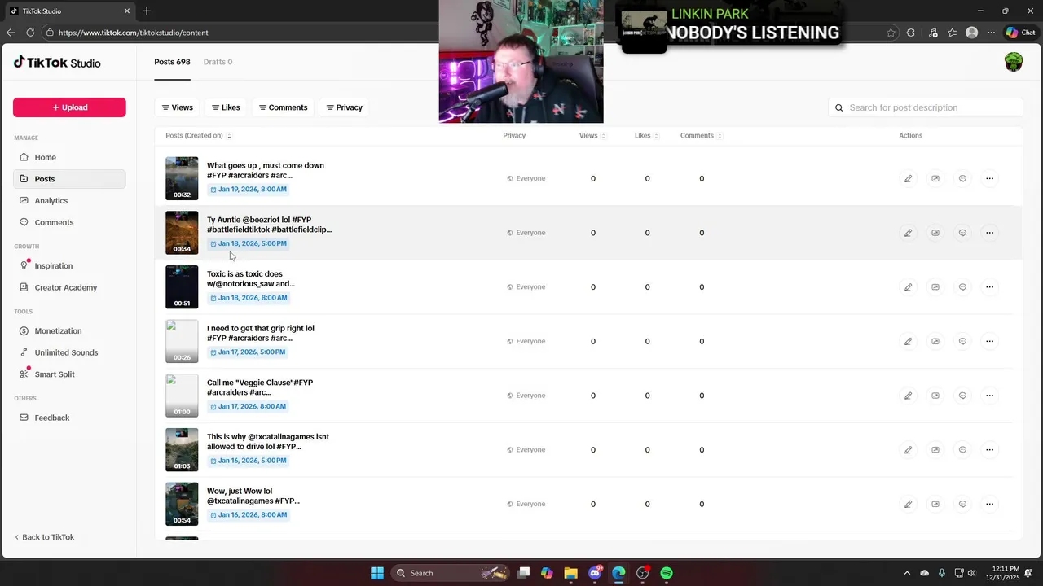This screenshot has width=1043, height=586.
Task: Open Discord from the taskbar
Action: [595, 573]
